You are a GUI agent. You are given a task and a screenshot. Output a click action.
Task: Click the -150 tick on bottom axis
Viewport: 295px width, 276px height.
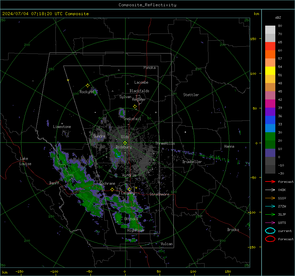point(19,272)
